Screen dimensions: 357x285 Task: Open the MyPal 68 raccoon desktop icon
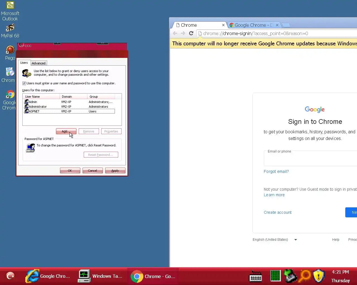[x=10, y=31]
